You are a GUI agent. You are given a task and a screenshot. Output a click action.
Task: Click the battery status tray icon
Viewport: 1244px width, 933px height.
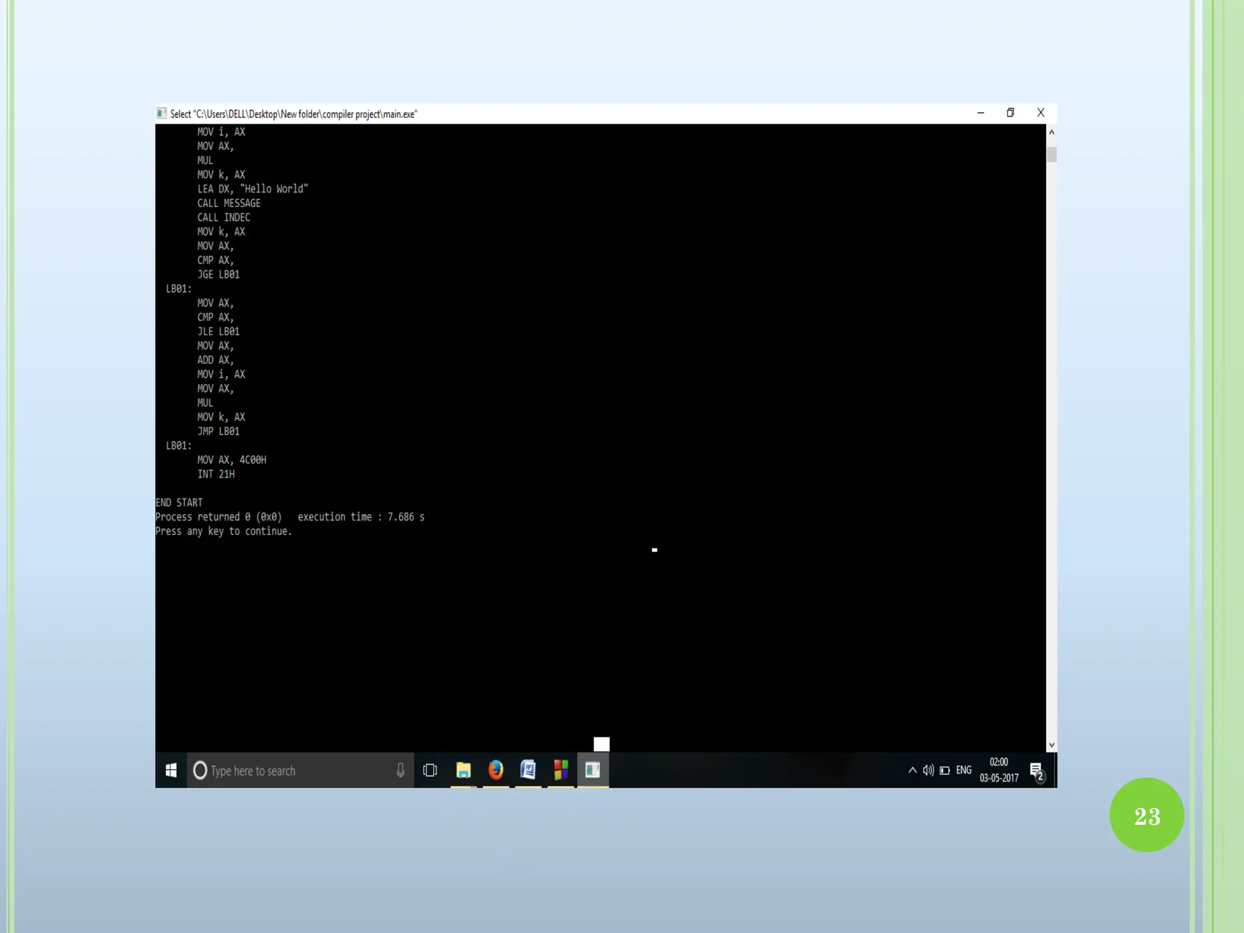(945, 770)
